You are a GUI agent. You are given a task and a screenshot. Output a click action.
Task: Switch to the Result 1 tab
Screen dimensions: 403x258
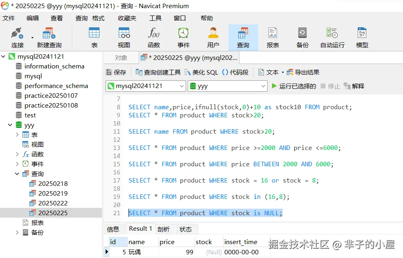pos(140,229)
